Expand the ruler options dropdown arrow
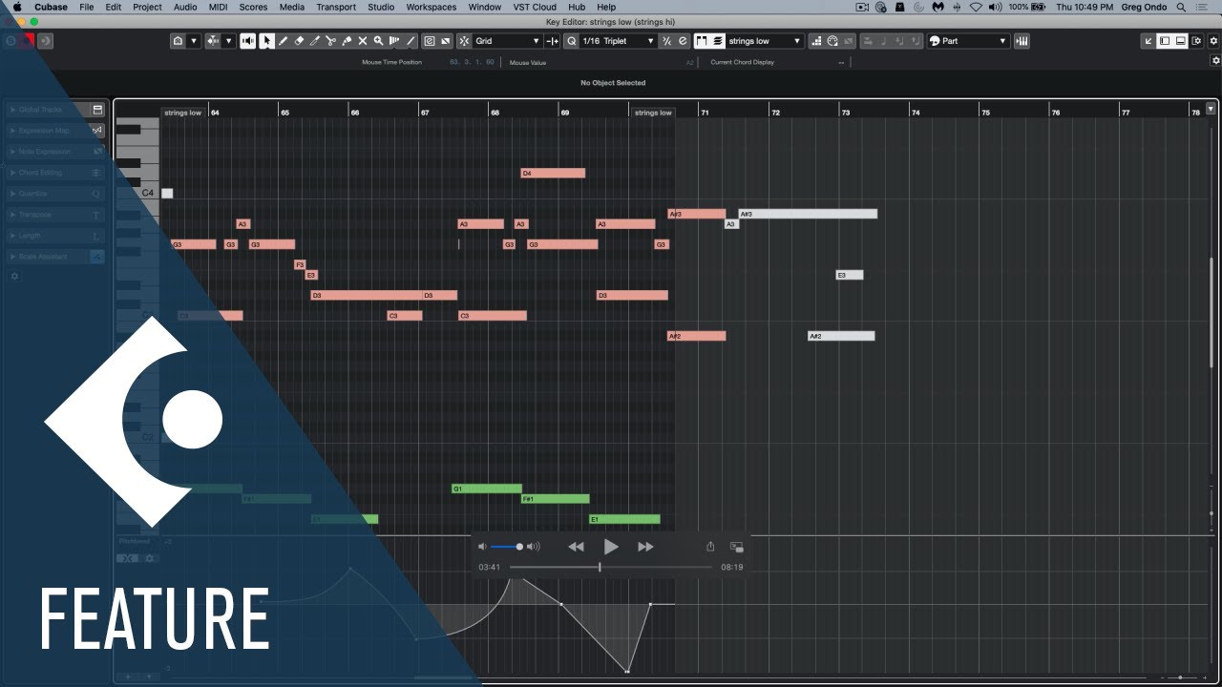The height and width of the screenshot is (687, 1222). [1211, 109]
